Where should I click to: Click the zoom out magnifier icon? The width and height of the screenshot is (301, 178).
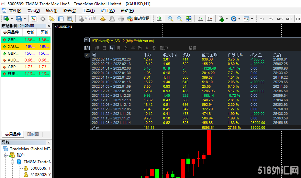pos(180,19)
